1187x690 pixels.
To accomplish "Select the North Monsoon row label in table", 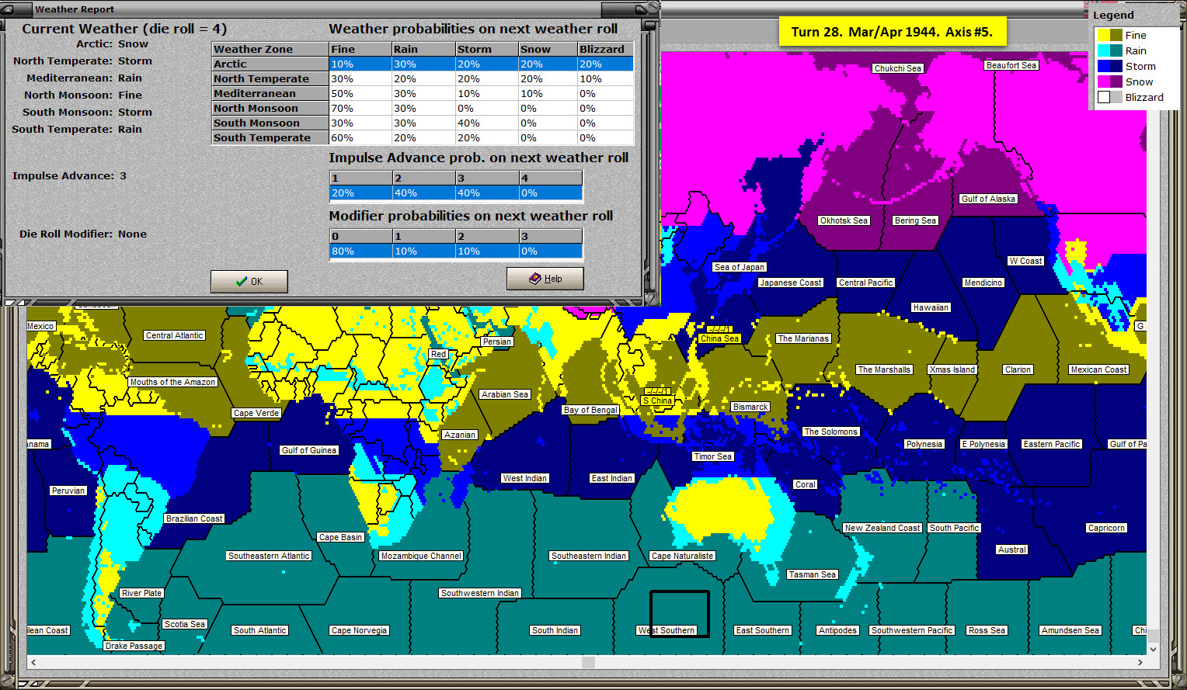I will coord(270,108).
